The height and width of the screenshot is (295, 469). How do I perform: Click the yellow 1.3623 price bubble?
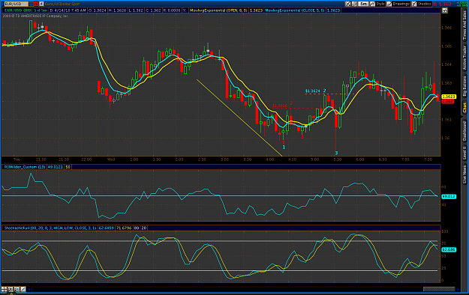tap(449, 97)
